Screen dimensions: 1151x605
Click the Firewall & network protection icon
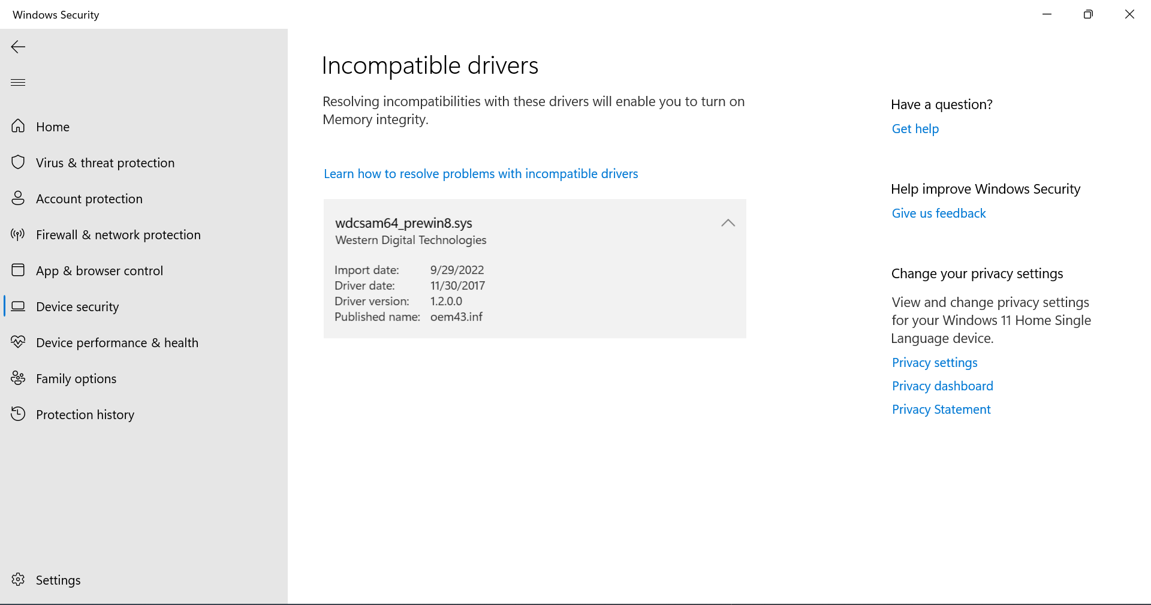[17, 234]
